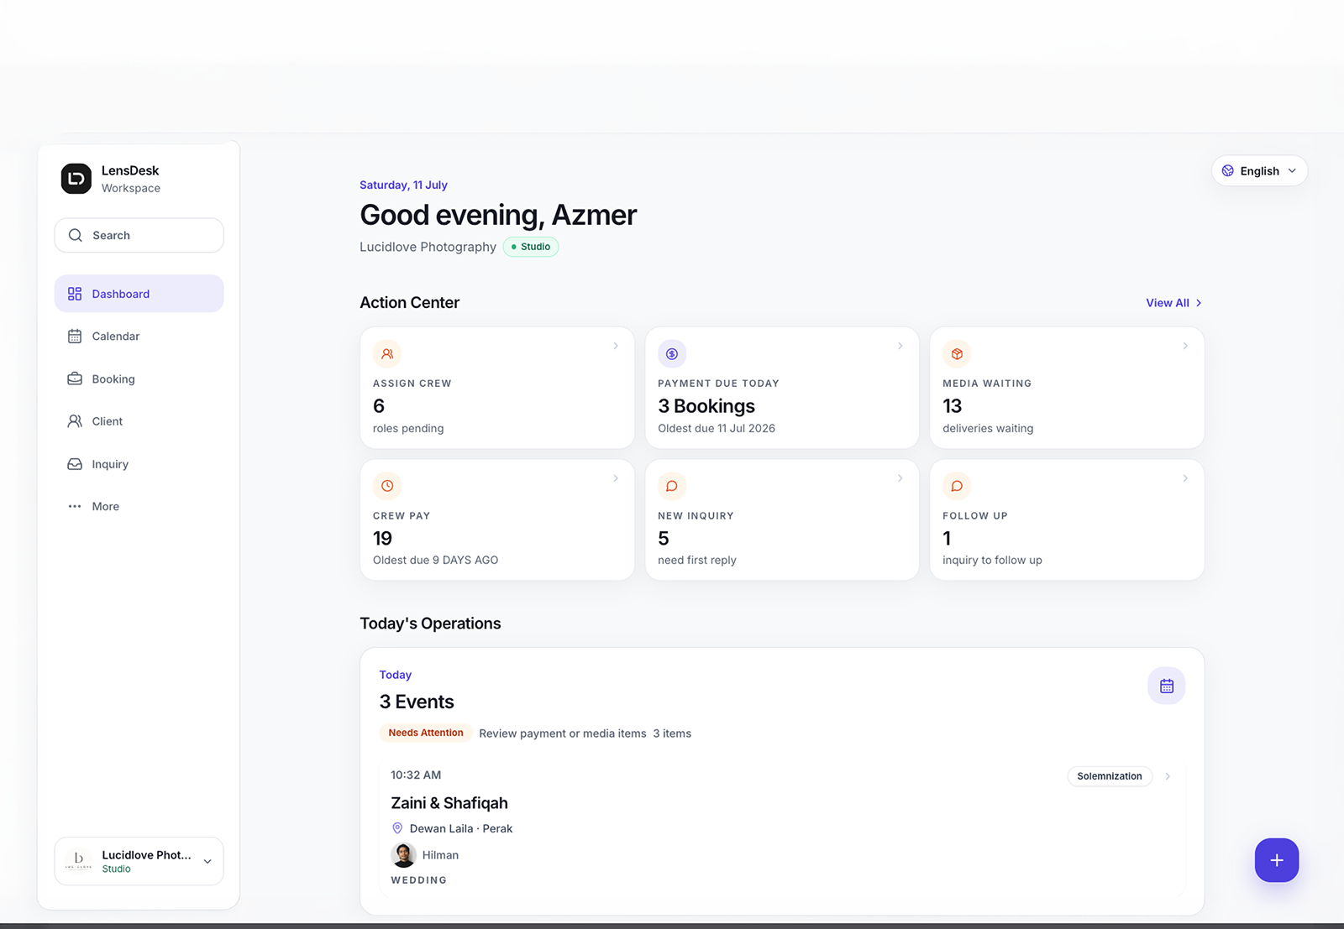Open the Payment Due Today card chevron
This screenshot has width=1344, height=929.
[900, 346]
